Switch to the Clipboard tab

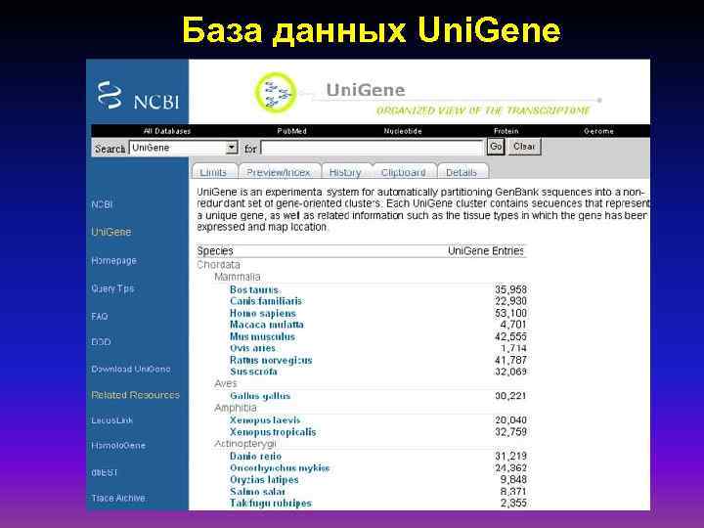[403, 172]
